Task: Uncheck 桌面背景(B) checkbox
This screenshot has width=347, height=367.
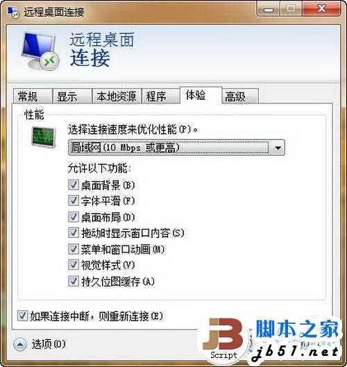Action: tap(74, 185)
